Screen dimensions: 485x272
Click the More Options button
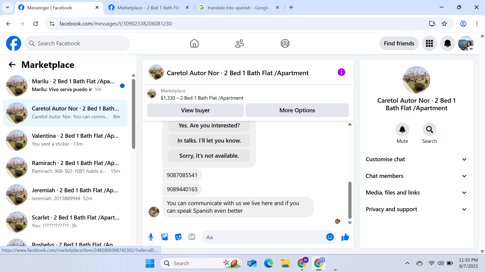click(x=297, y=110)
